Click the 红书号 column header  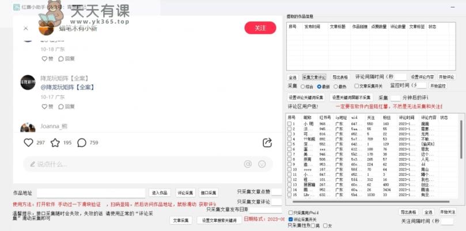tap(325, 118)
